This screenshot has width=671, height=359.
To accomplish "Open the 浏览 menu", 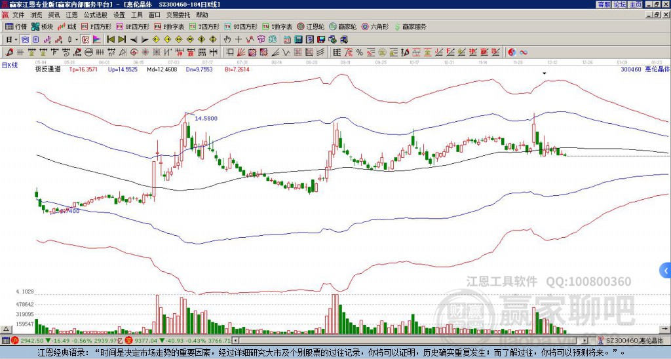I will point(37,15).
